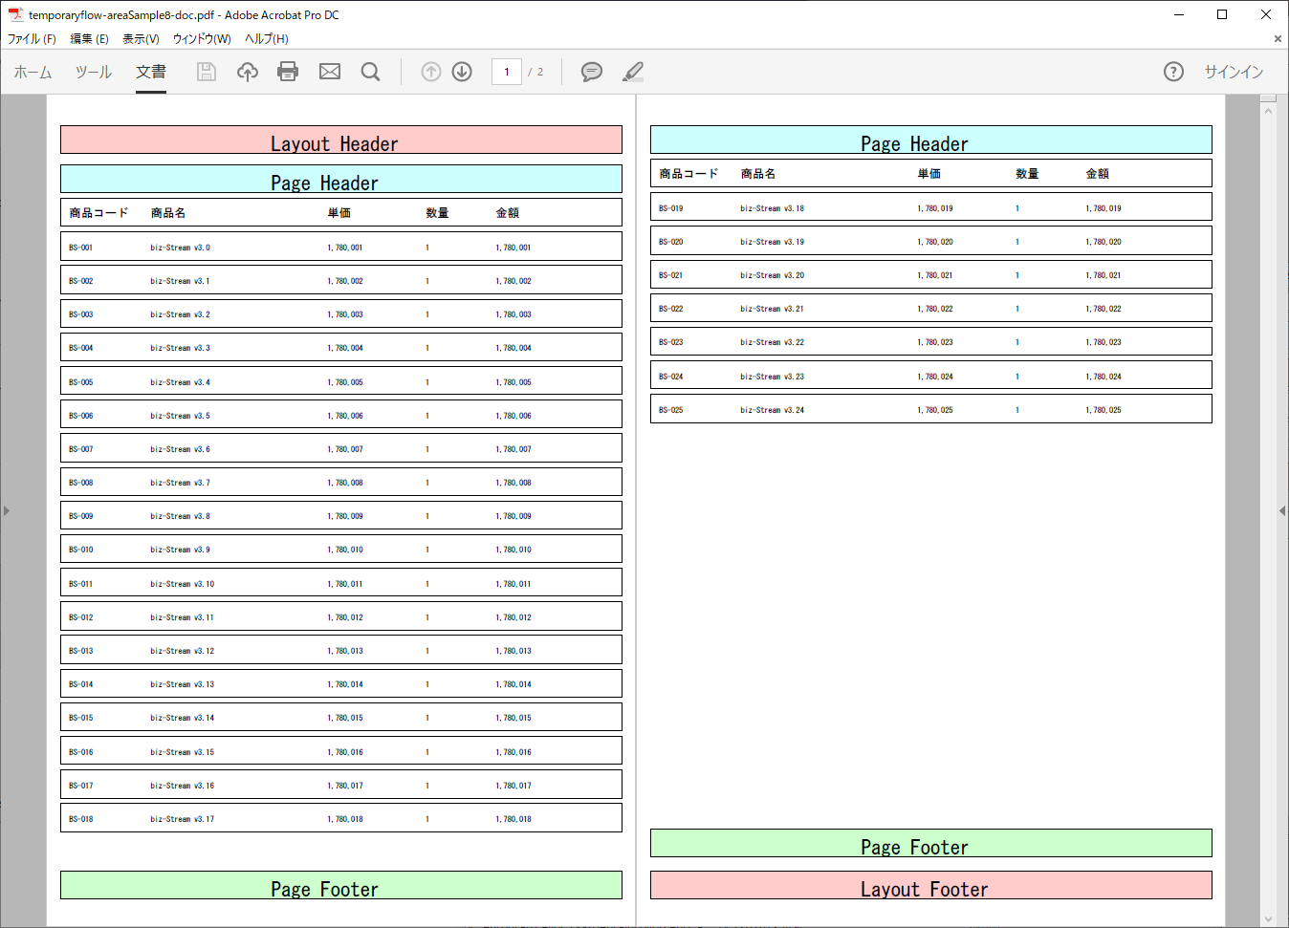Select the 文書 tab
Image resolution: width=1289 pixels, height=928 pixels.
click(x=151, y=72)
